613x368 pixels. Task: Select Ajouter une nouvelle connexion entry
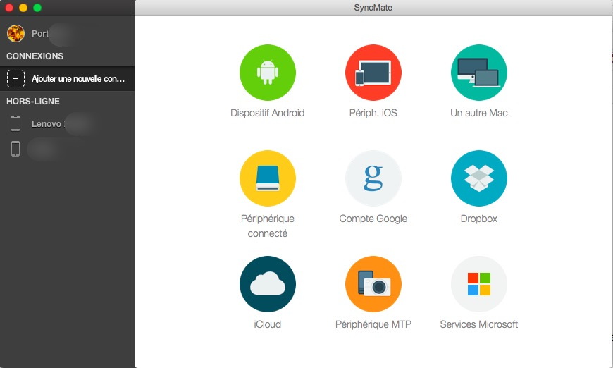coord(78,79)
